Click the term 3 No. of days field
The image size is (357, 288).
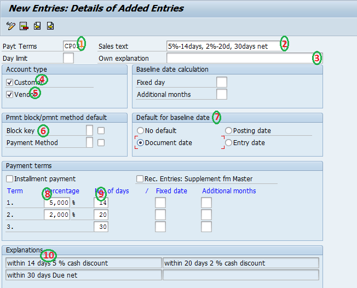[x=101, y=227]
